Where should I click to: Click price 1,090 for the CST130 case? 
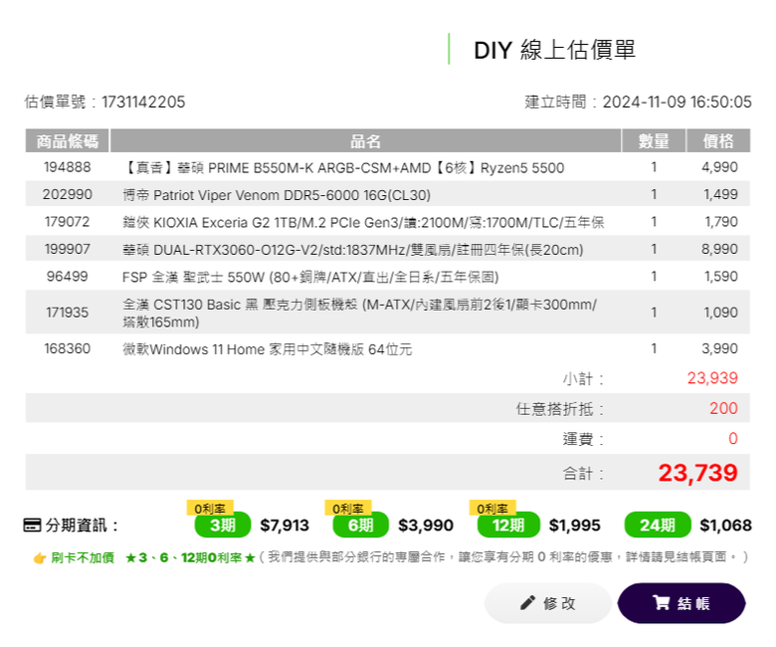[721, 313]
